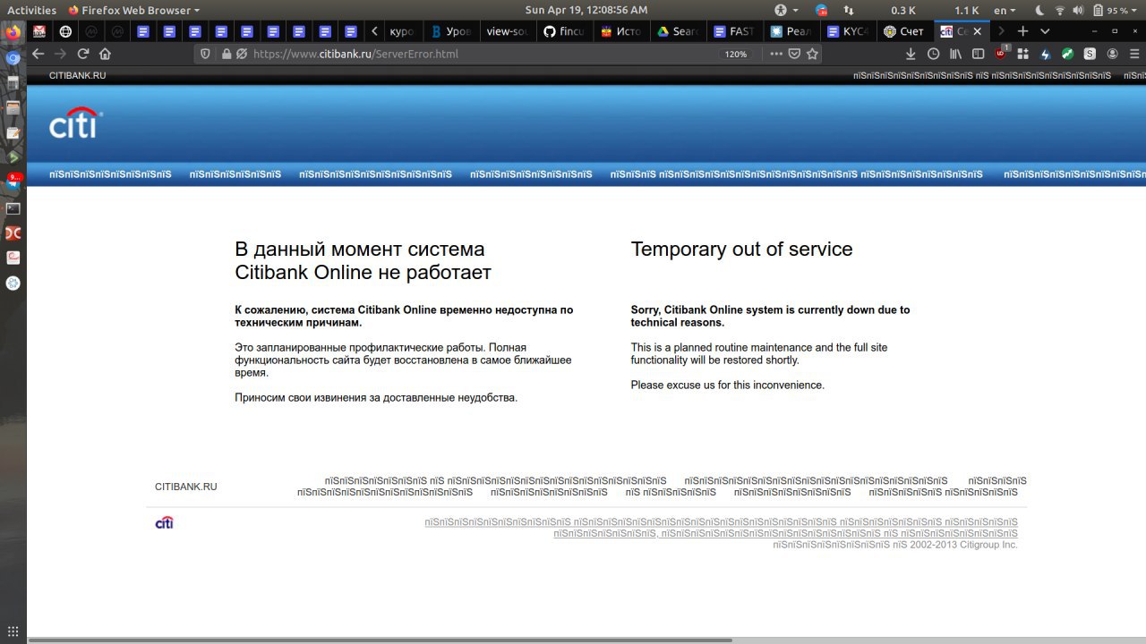Open text editor in the dock
Screen dimensions: 1146x644
tap(13, 132)
